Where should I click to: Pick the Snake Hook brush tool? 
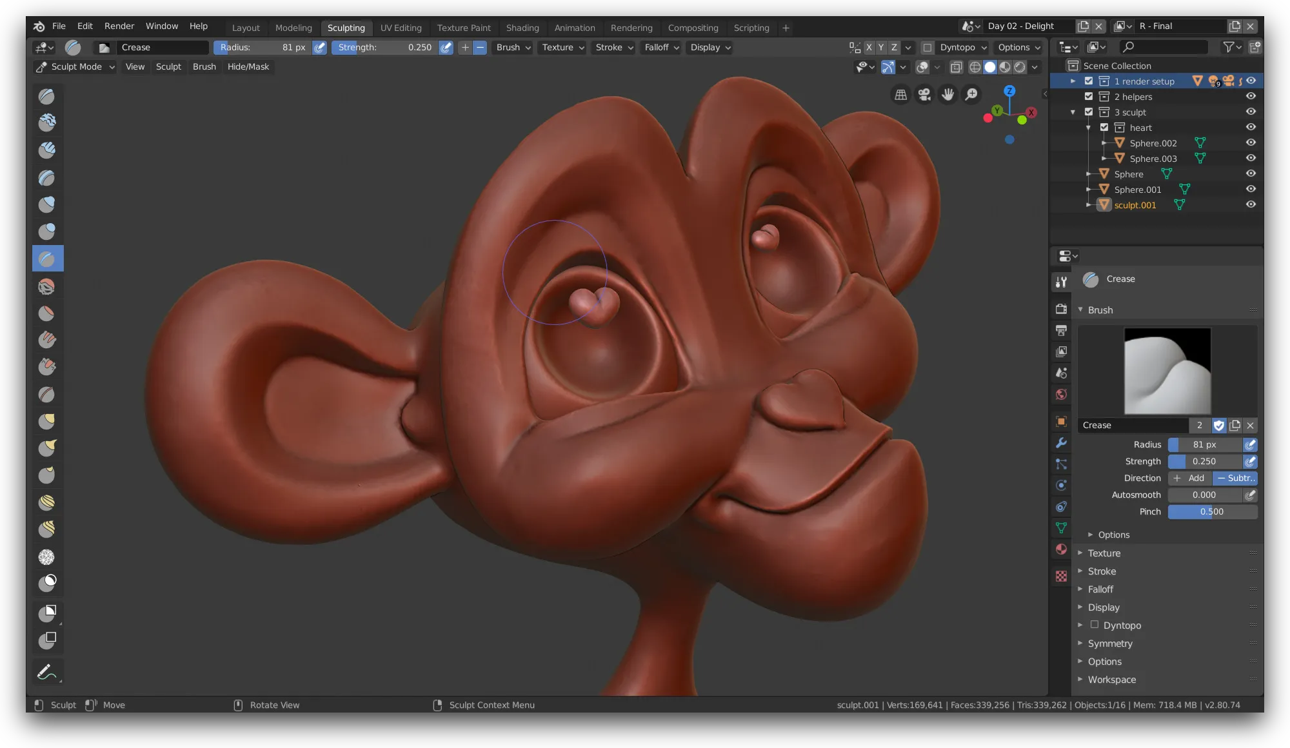[46, 448]
